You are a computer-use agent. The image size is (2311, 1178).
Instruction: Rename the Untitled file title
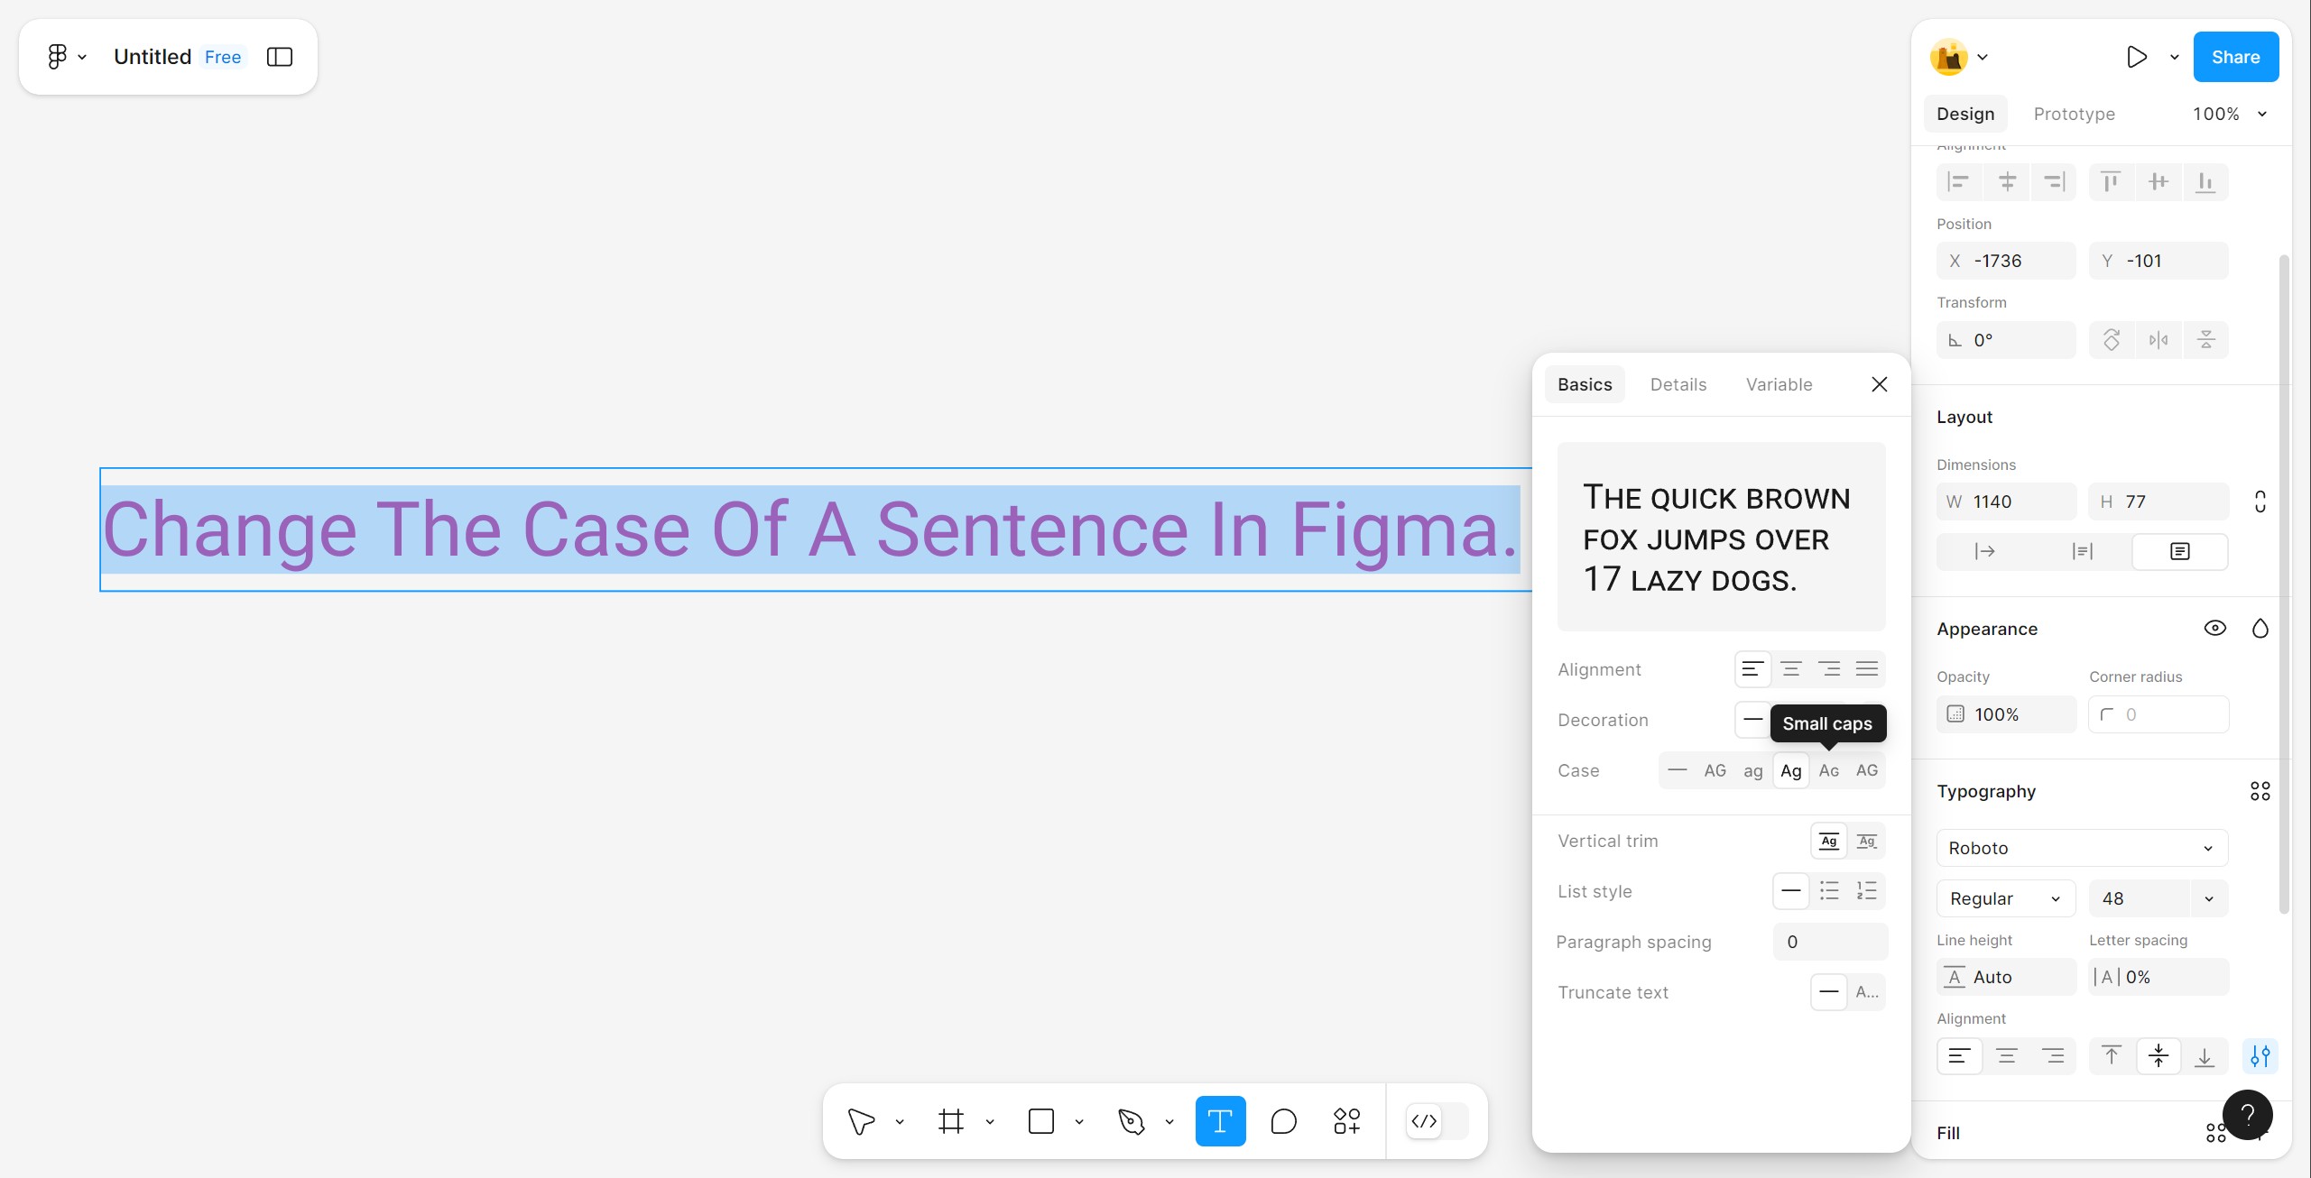[x=153, y=57]
